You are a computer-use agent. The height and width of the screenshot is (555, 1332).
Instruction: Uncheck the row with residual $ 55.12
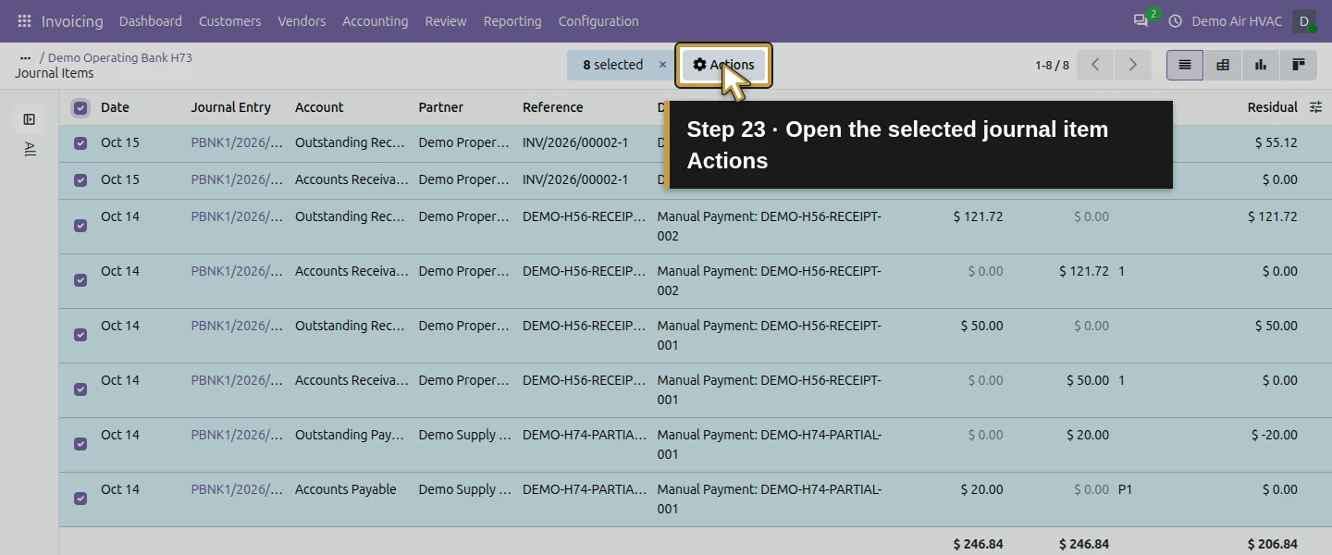pyautogui.click(x=80, y=143)
